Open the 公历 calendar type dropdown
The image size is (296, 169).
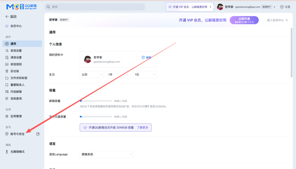click(92, 75)
